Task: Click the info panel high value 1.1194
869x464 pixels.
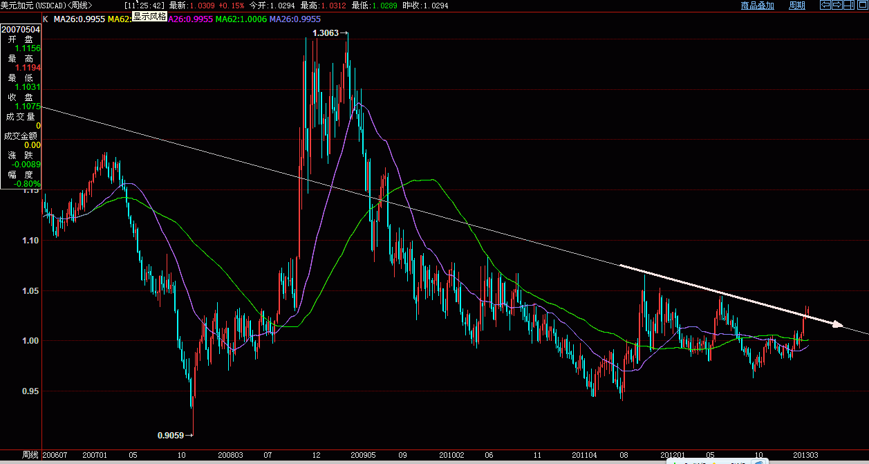Action: [x=28, y=68]
